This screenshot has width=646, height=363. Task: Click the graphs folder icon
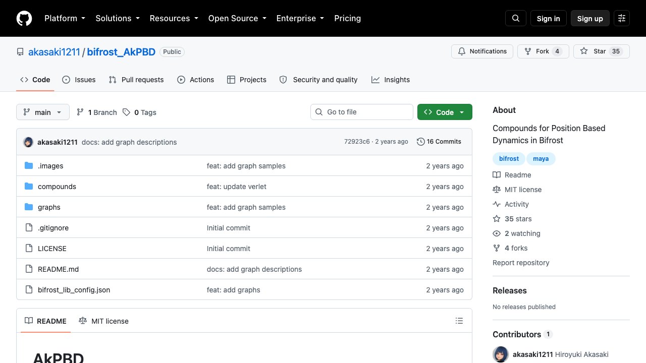tap(29, 207)
